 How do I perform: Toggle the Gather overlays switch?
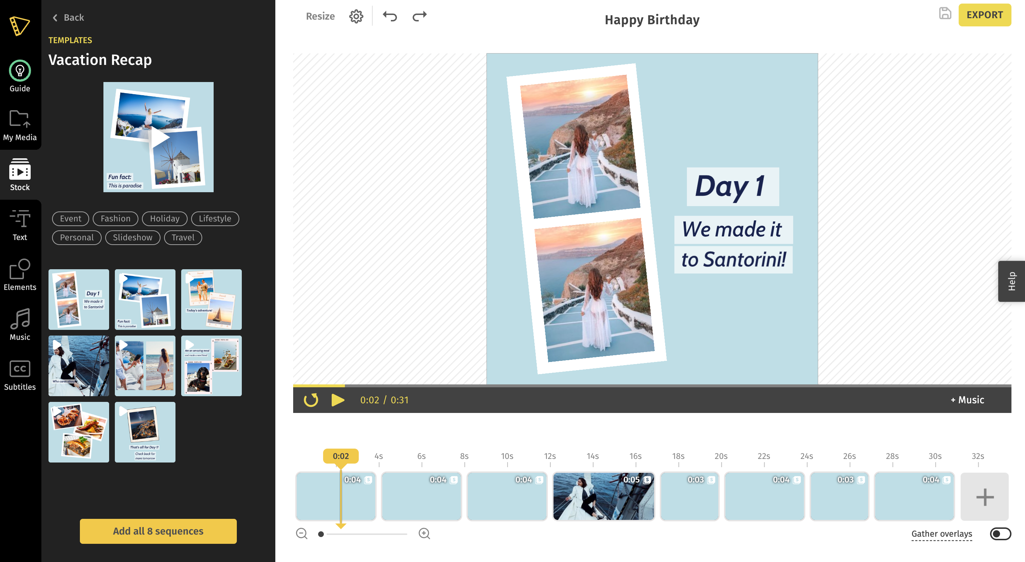click(1000, 533)
